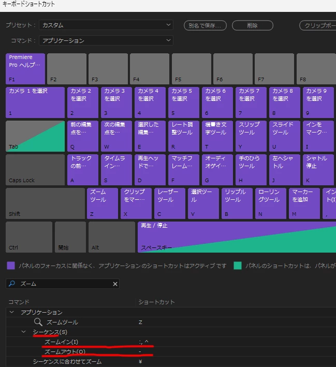Image resolution: width=336 pixels, height=367 pixels.
Task: Select the Tab key
Action: [35, 136]
